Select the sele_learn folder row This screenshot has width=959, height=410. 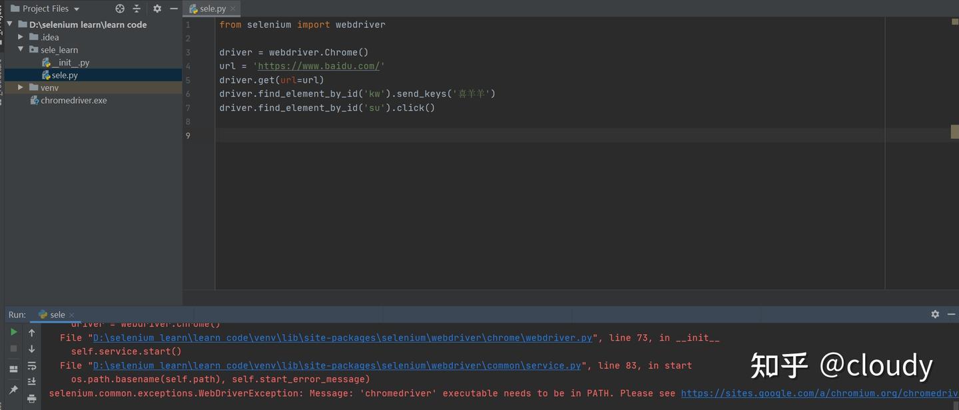point(93,50)
